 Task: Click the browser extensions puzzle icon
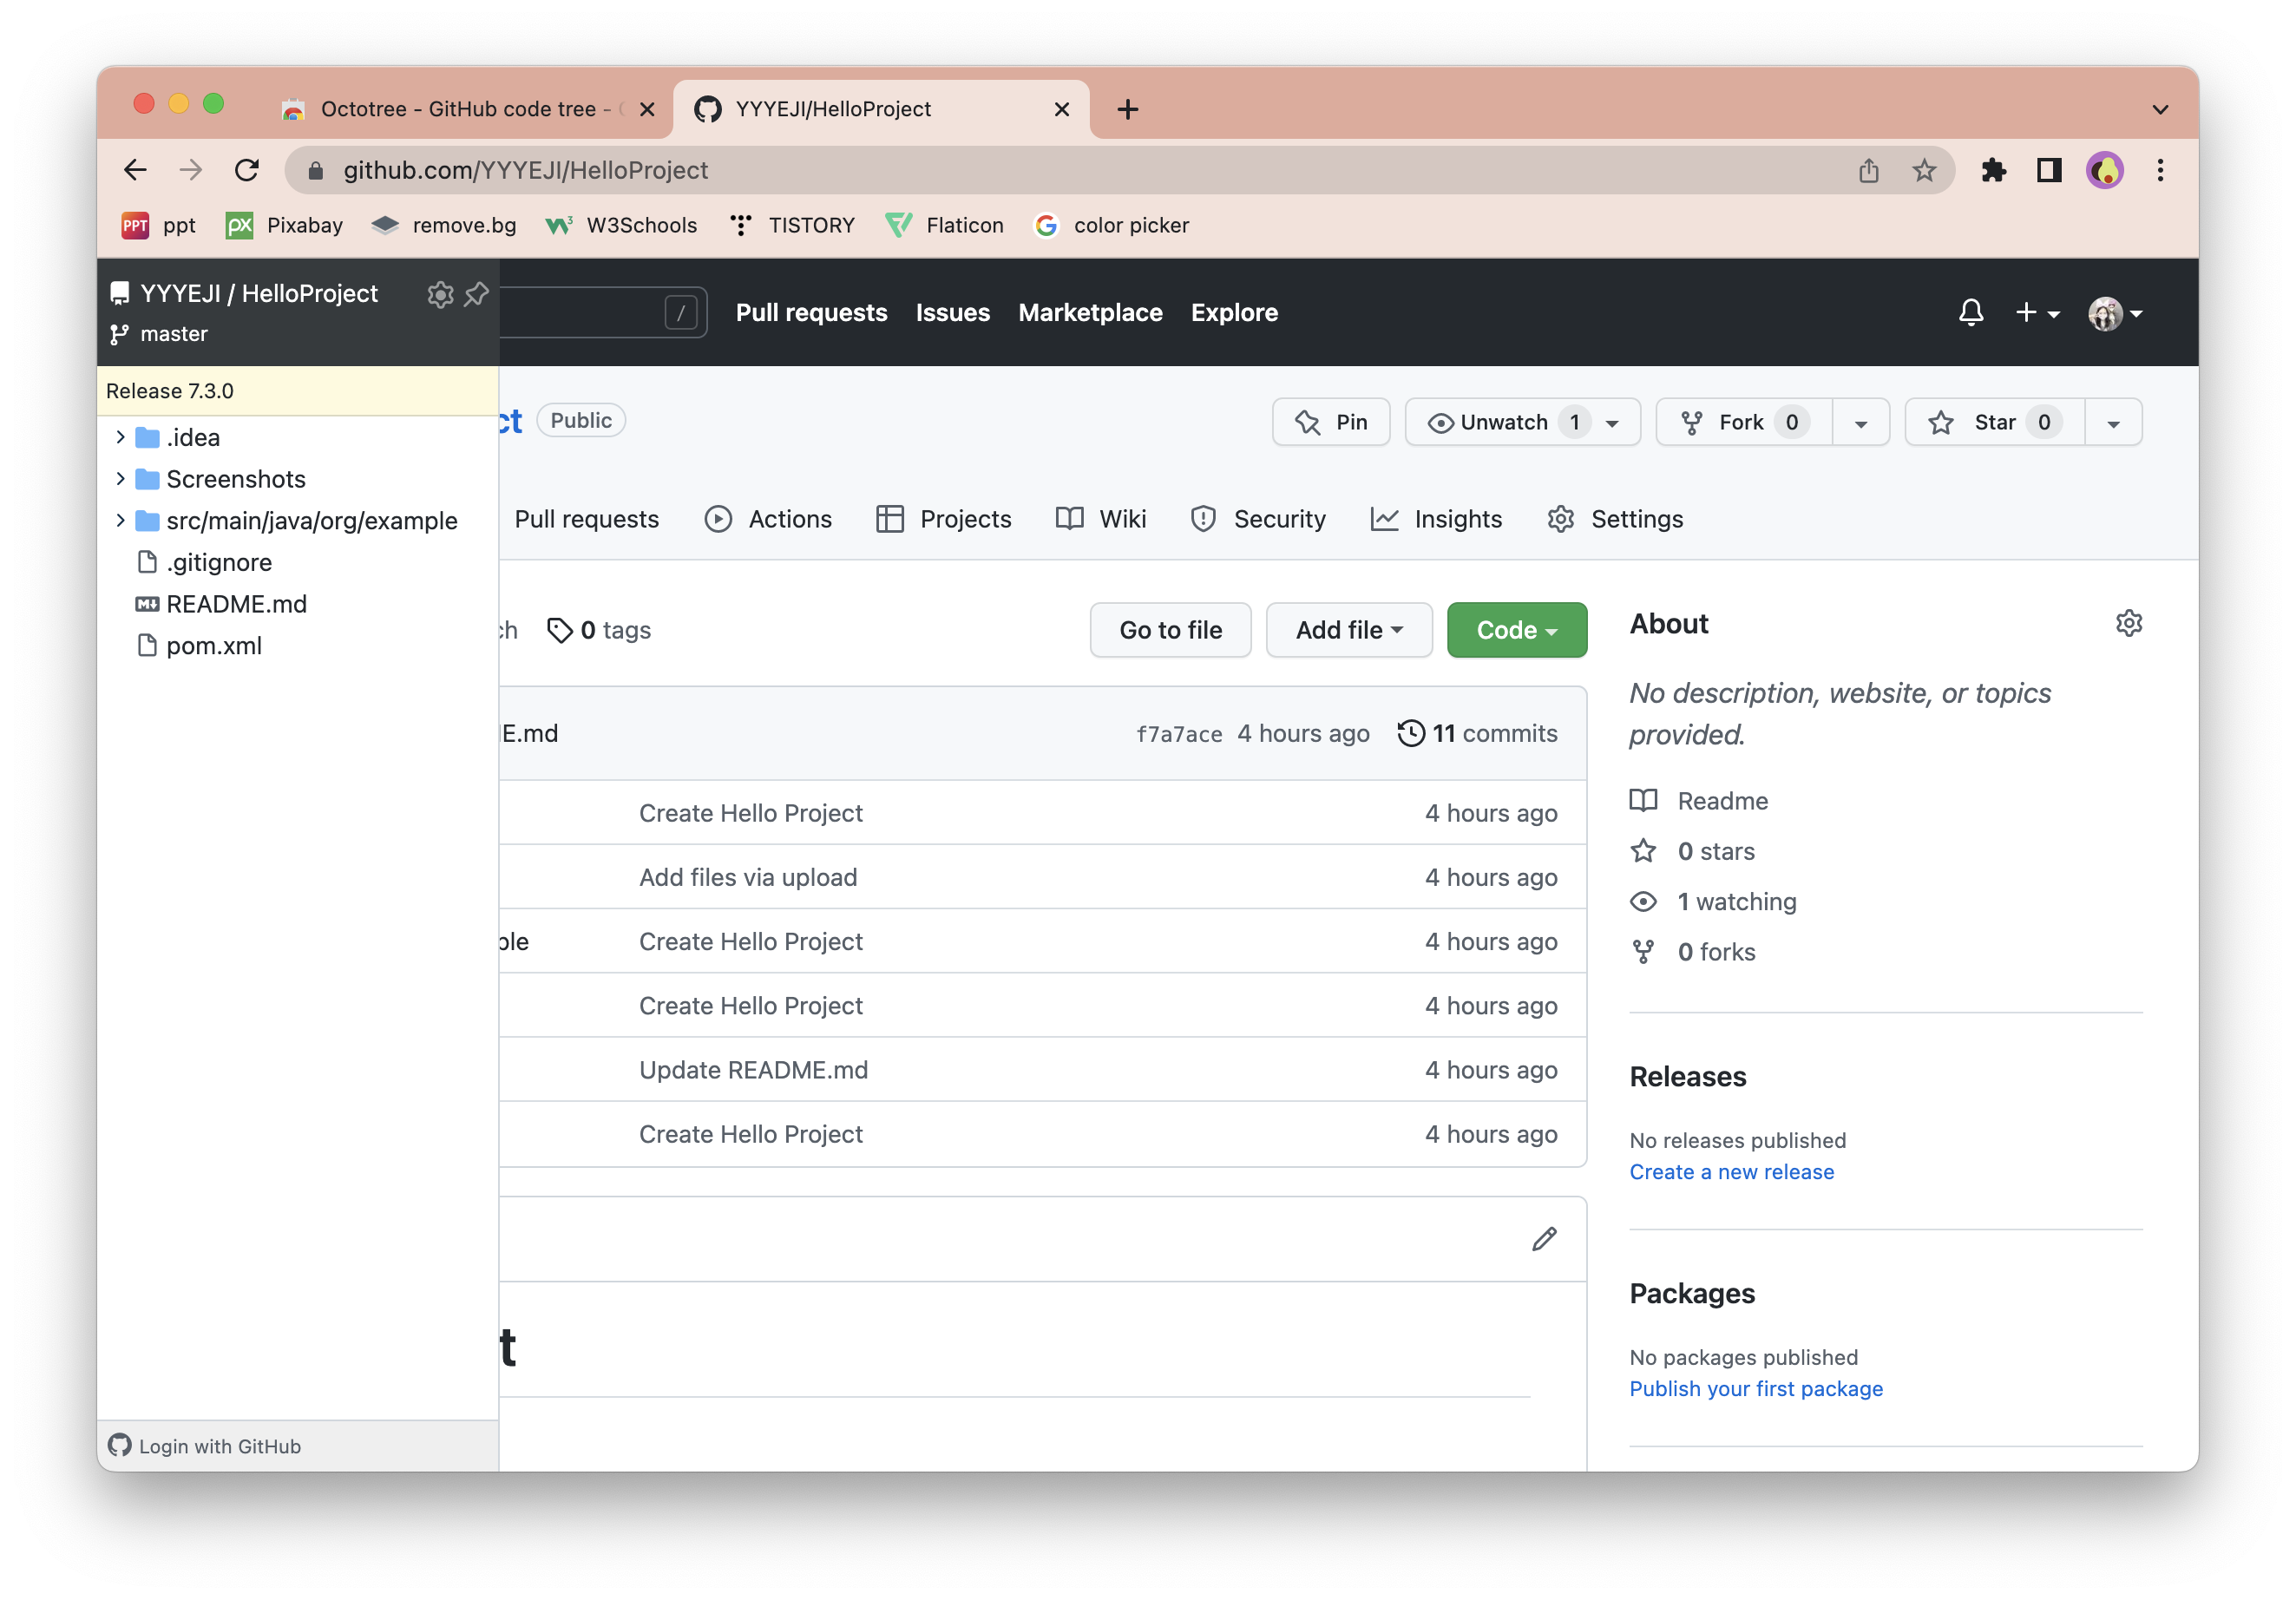1993,171
